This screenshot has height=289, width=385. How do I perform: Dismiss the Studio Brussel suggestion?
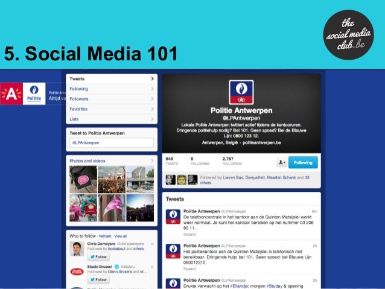pos(152,267)
